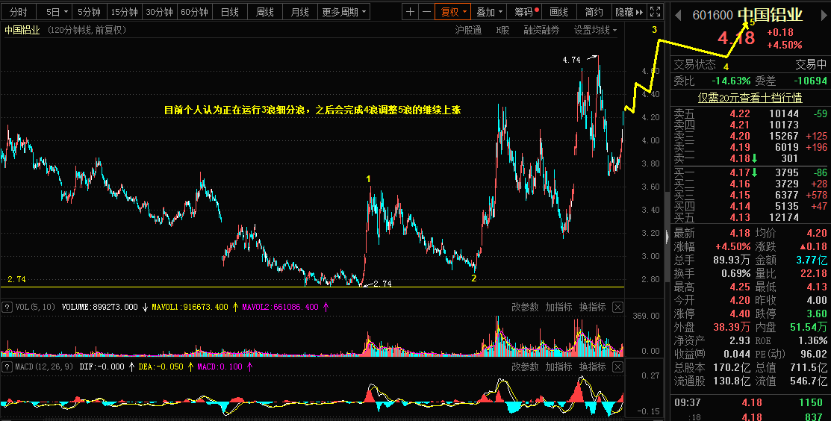Click the 涨停 value 4.40
The height and width of the screenshot is (421, 831).
tap(740, 314)
